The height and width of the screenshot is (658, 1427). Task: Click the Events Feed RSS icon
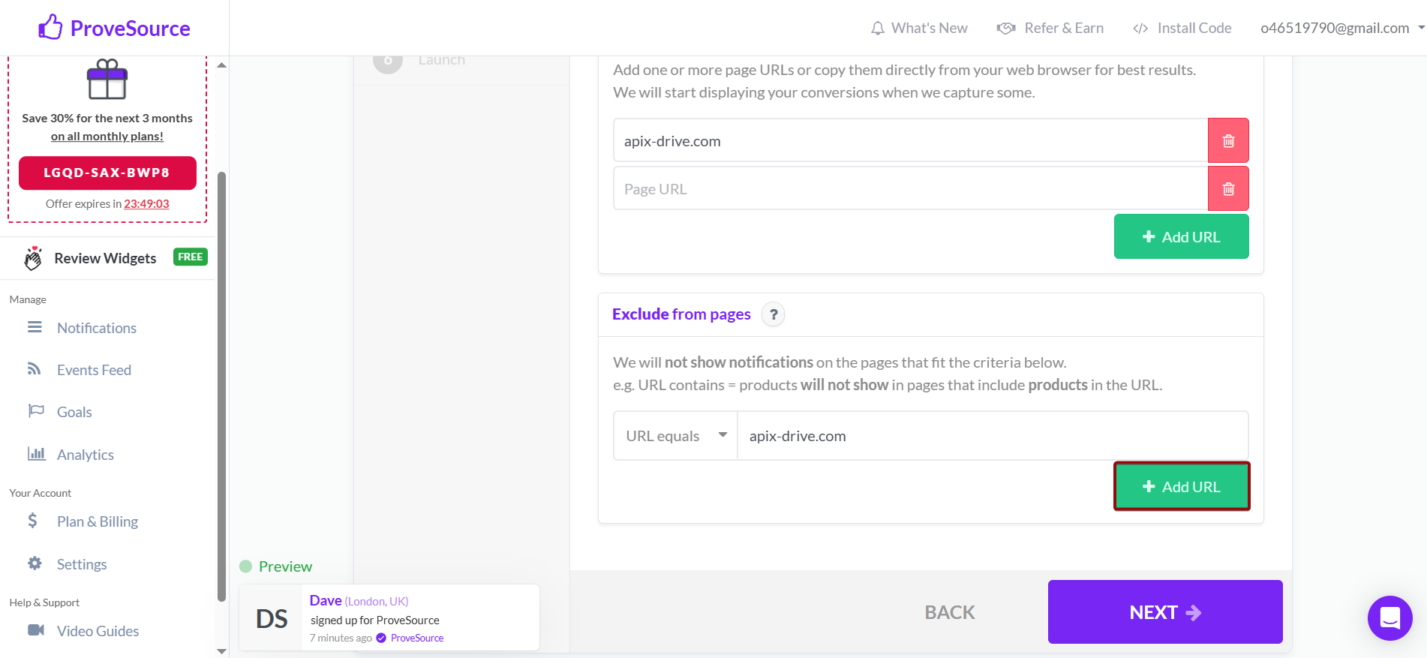pos(35,369)
